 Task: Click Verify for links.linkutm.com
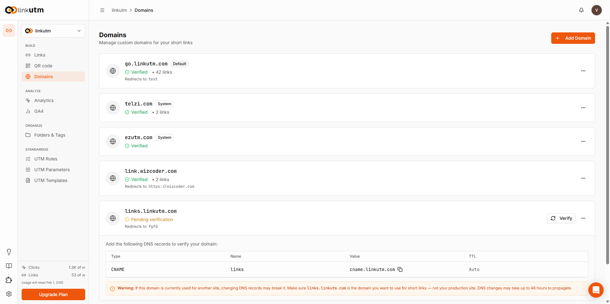561,218
